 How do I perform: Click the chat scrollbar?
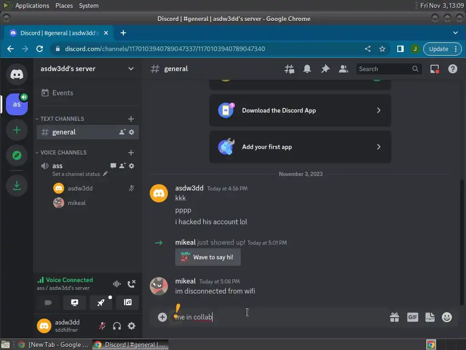tap(461, 242)
